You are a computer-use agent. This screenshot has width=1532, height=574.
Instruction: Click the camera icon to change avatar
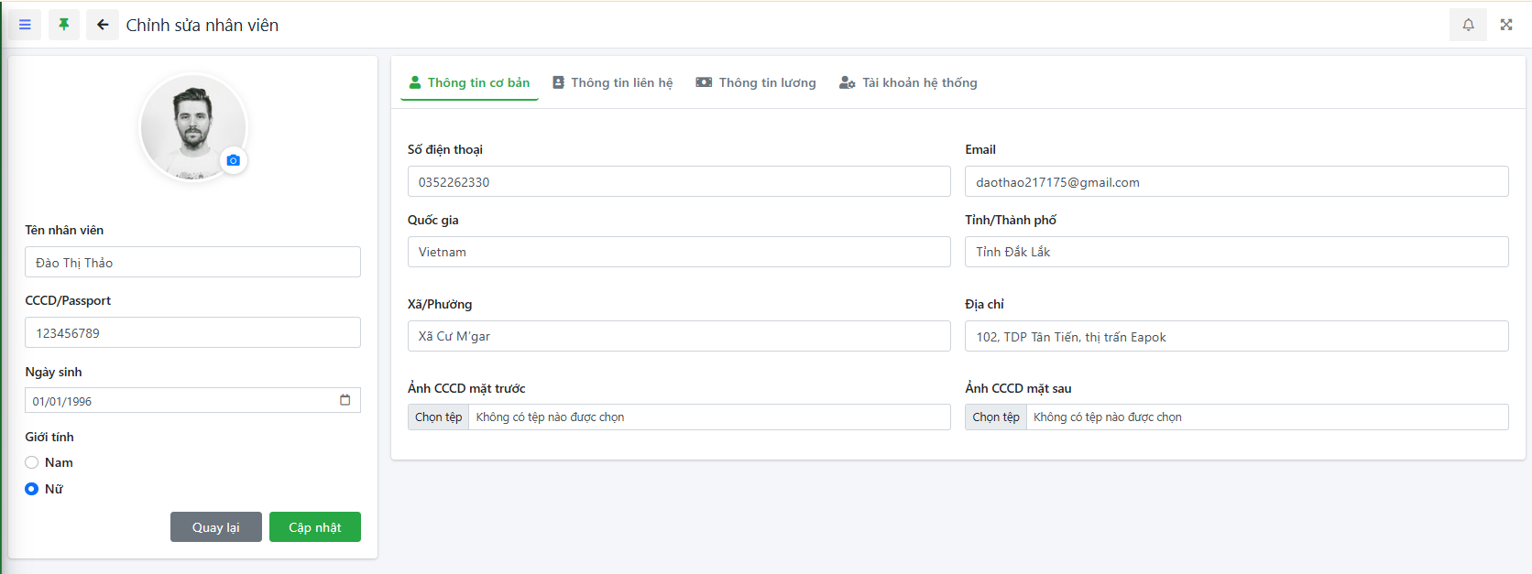click(x=234, y=160)
